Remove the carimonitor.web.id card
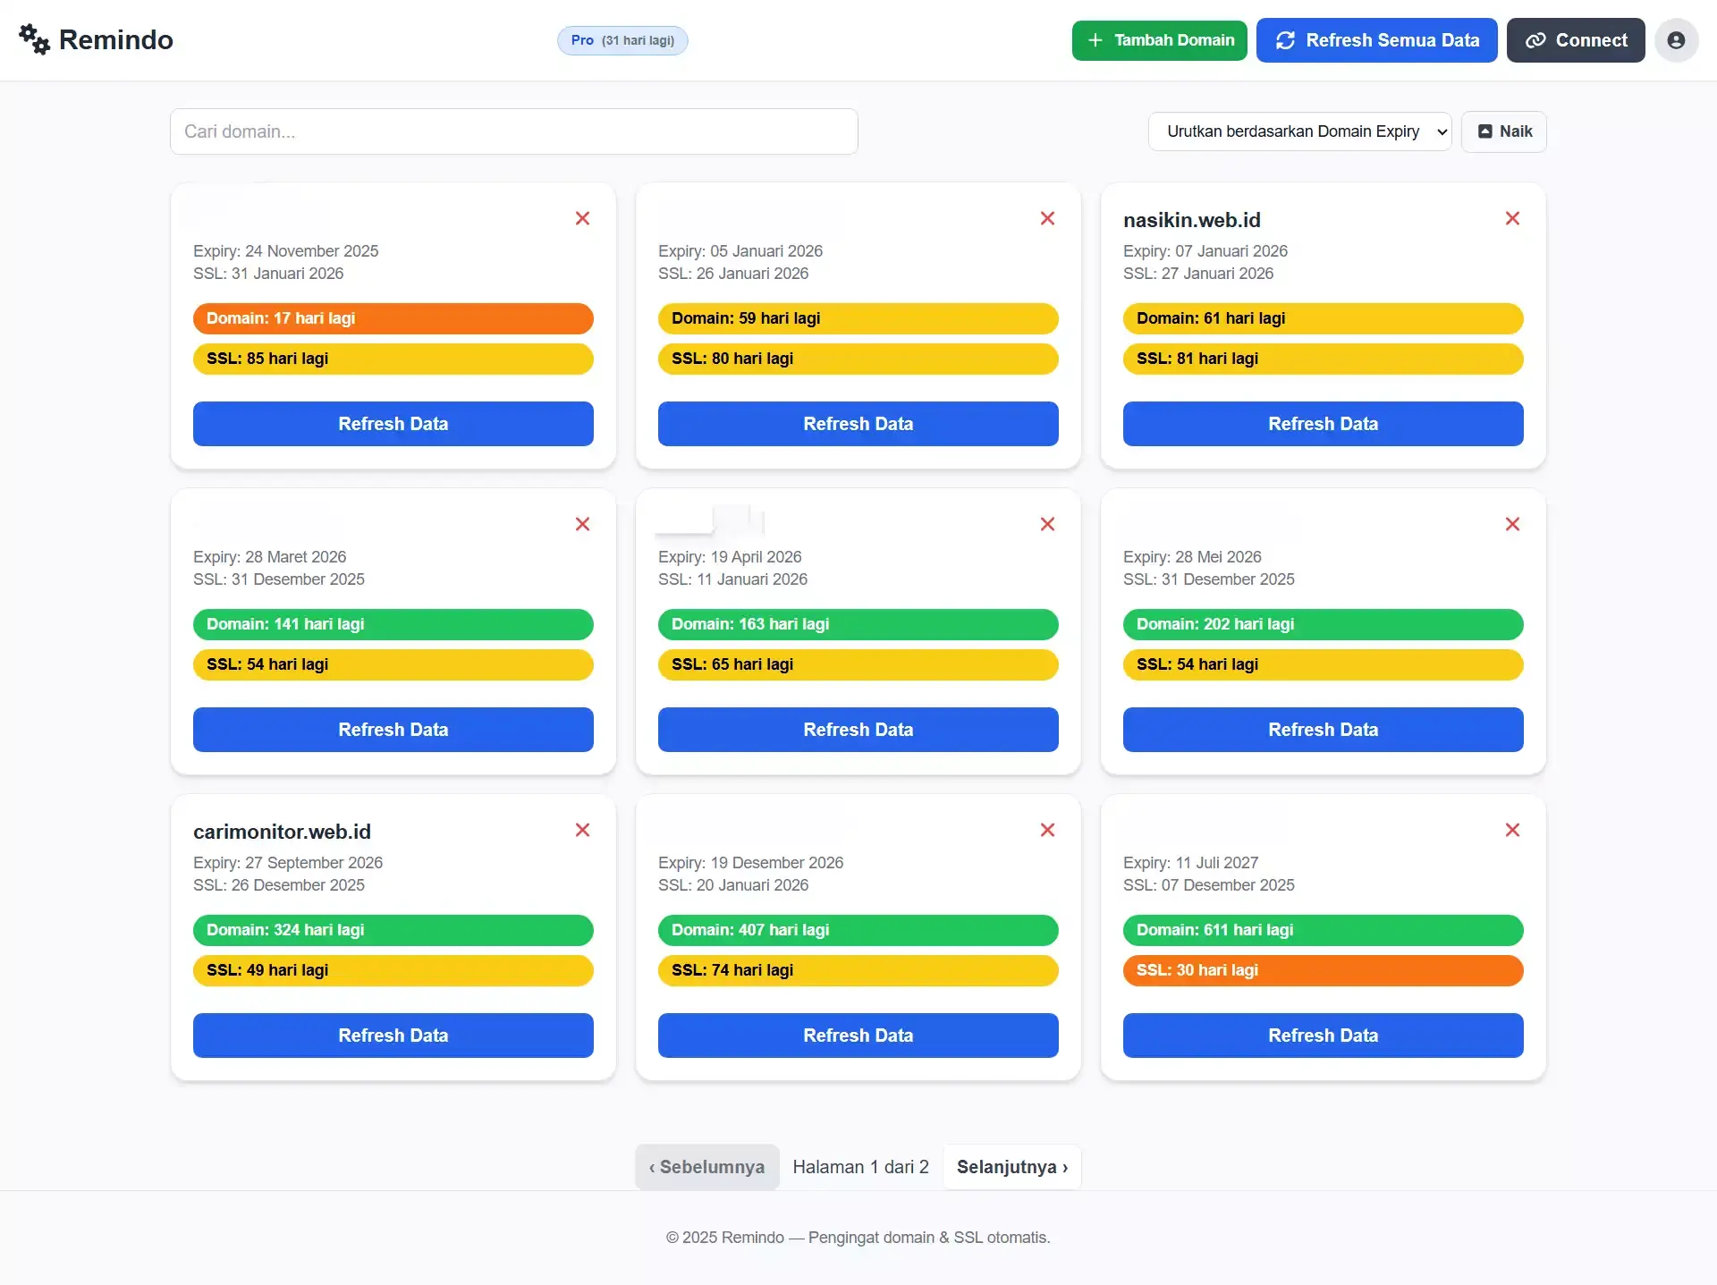Image resolution: width=1717 pixels, height=1285 pixels. pos(582,830)
